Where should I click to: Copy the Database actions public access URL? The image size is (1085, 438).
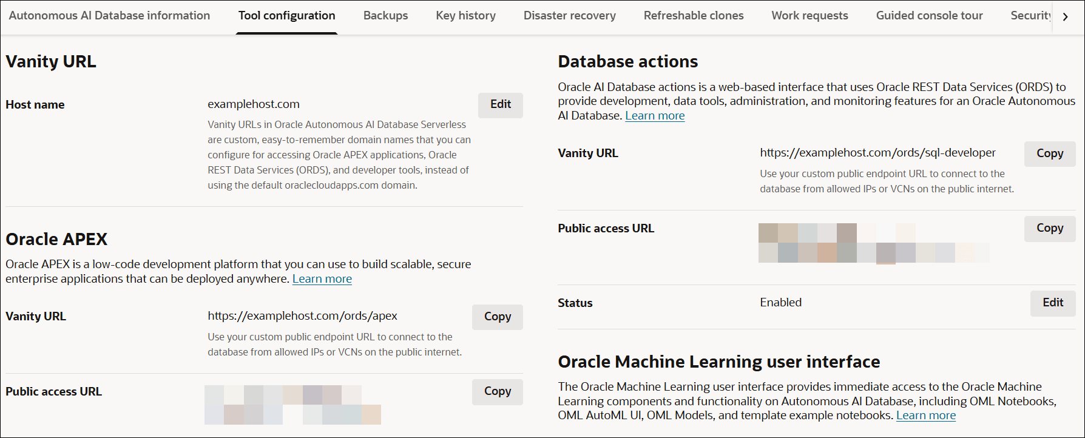pos(1049,228)
